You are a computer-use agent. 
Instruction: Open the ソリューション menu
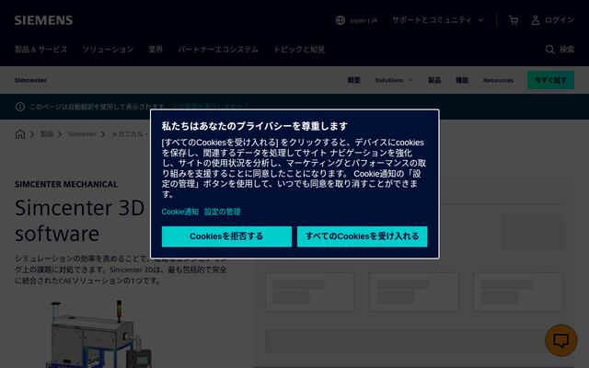pos(108,50)
